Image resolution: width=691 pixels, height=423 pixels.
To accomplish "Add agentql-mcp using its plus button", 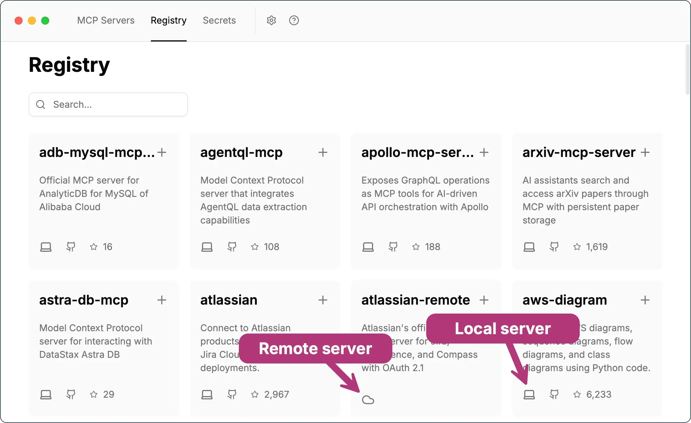I will pos(323,152).
